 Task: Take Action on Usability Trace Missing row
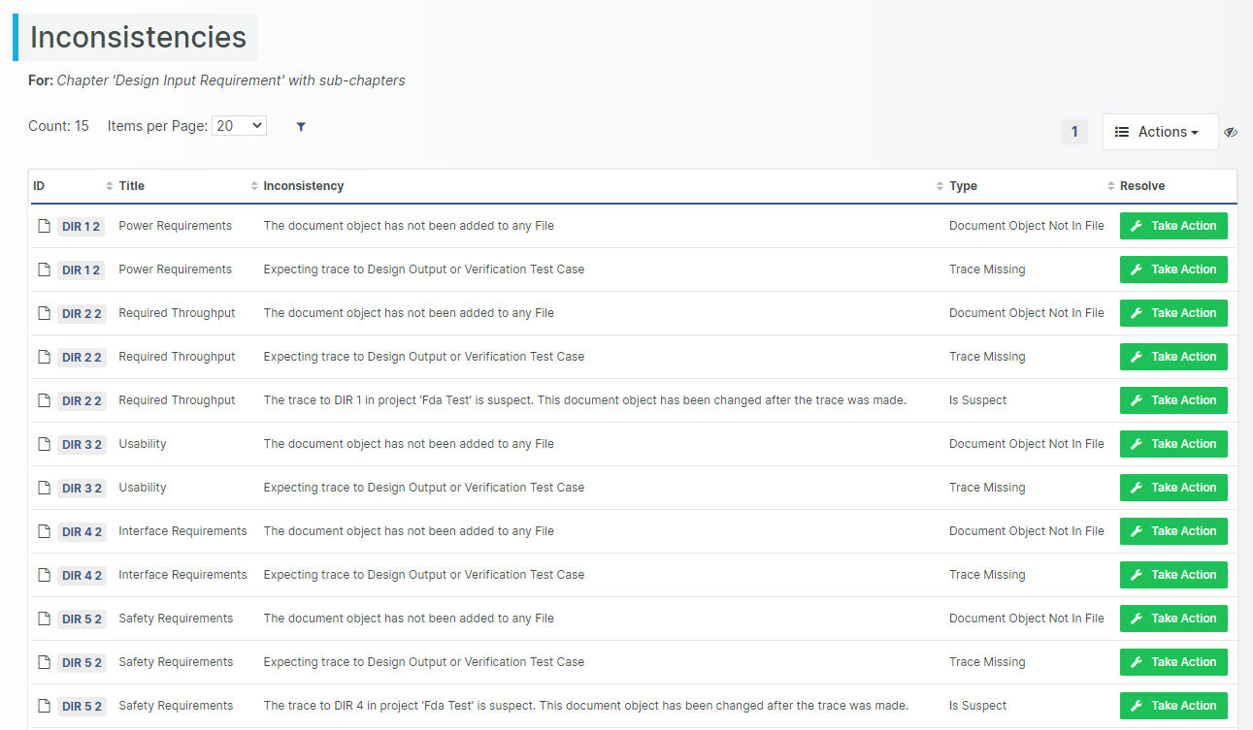pos(1173,488)
